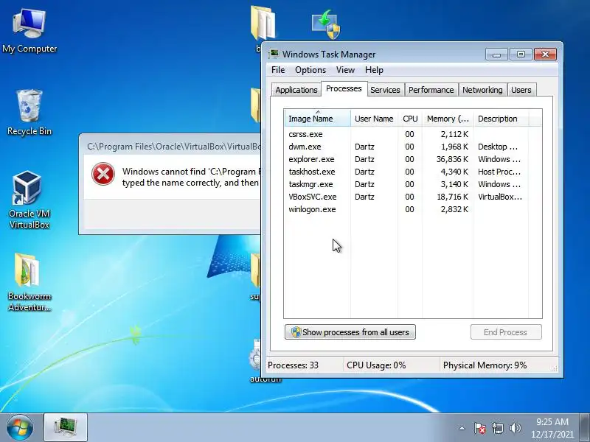This screenshot has height=442, width=590.
Task: Click Task Manager taskbar button
Action: point(66,427)
